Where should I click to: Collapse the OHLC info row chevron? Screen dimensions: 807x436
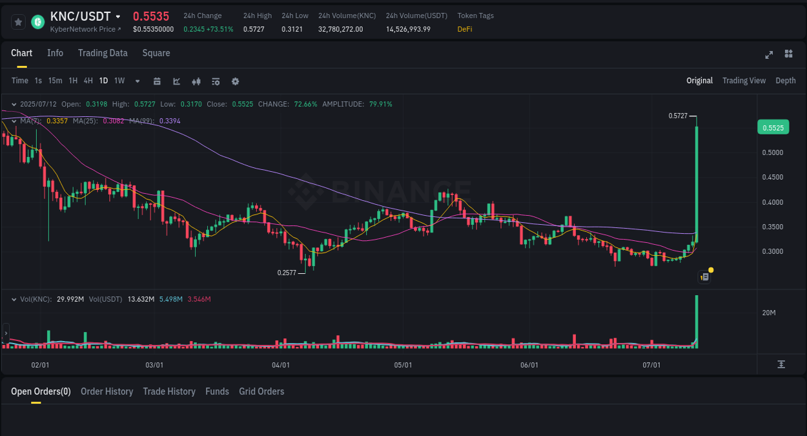click(14, 104)
